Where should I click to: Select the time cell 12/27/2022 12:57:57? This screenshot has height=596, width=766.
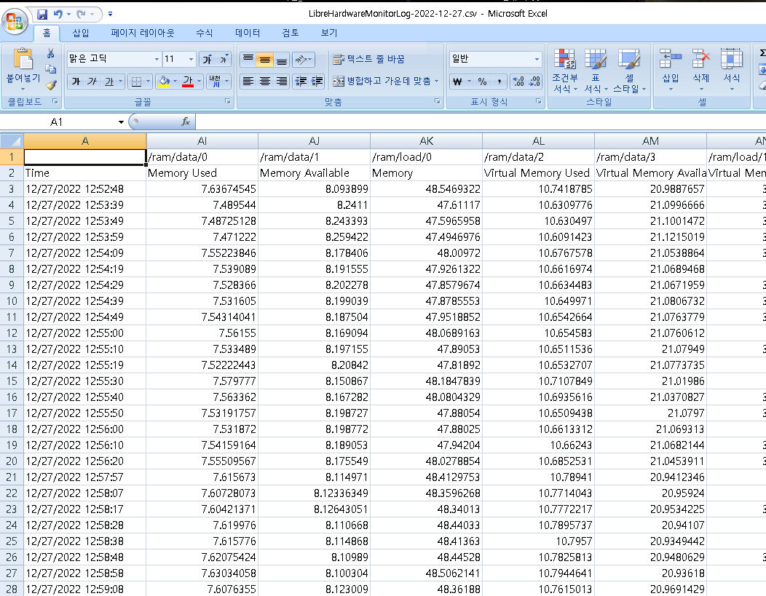pos(85,477)
